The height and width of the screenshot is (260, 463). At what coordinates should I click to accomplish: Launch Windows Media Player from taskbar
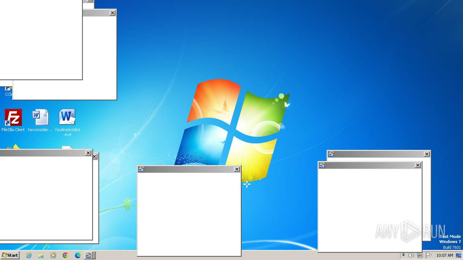coord(53,255)
